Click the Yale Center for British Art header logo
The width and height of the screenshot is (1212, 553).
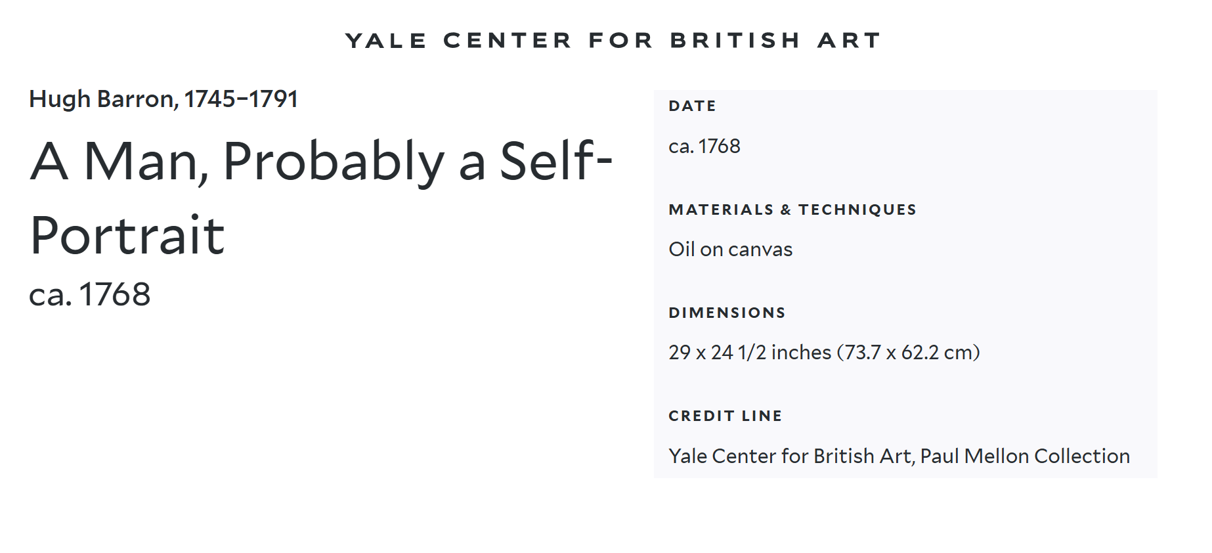click(x=613, y=41)
